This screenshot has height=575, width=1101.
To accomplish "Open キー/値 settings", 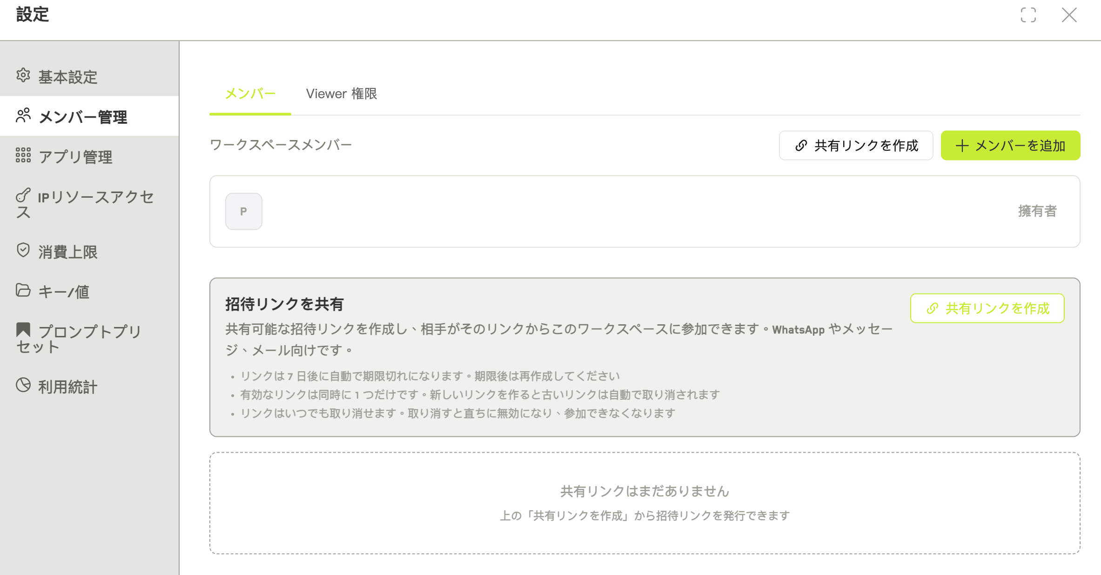I will 89,291.
